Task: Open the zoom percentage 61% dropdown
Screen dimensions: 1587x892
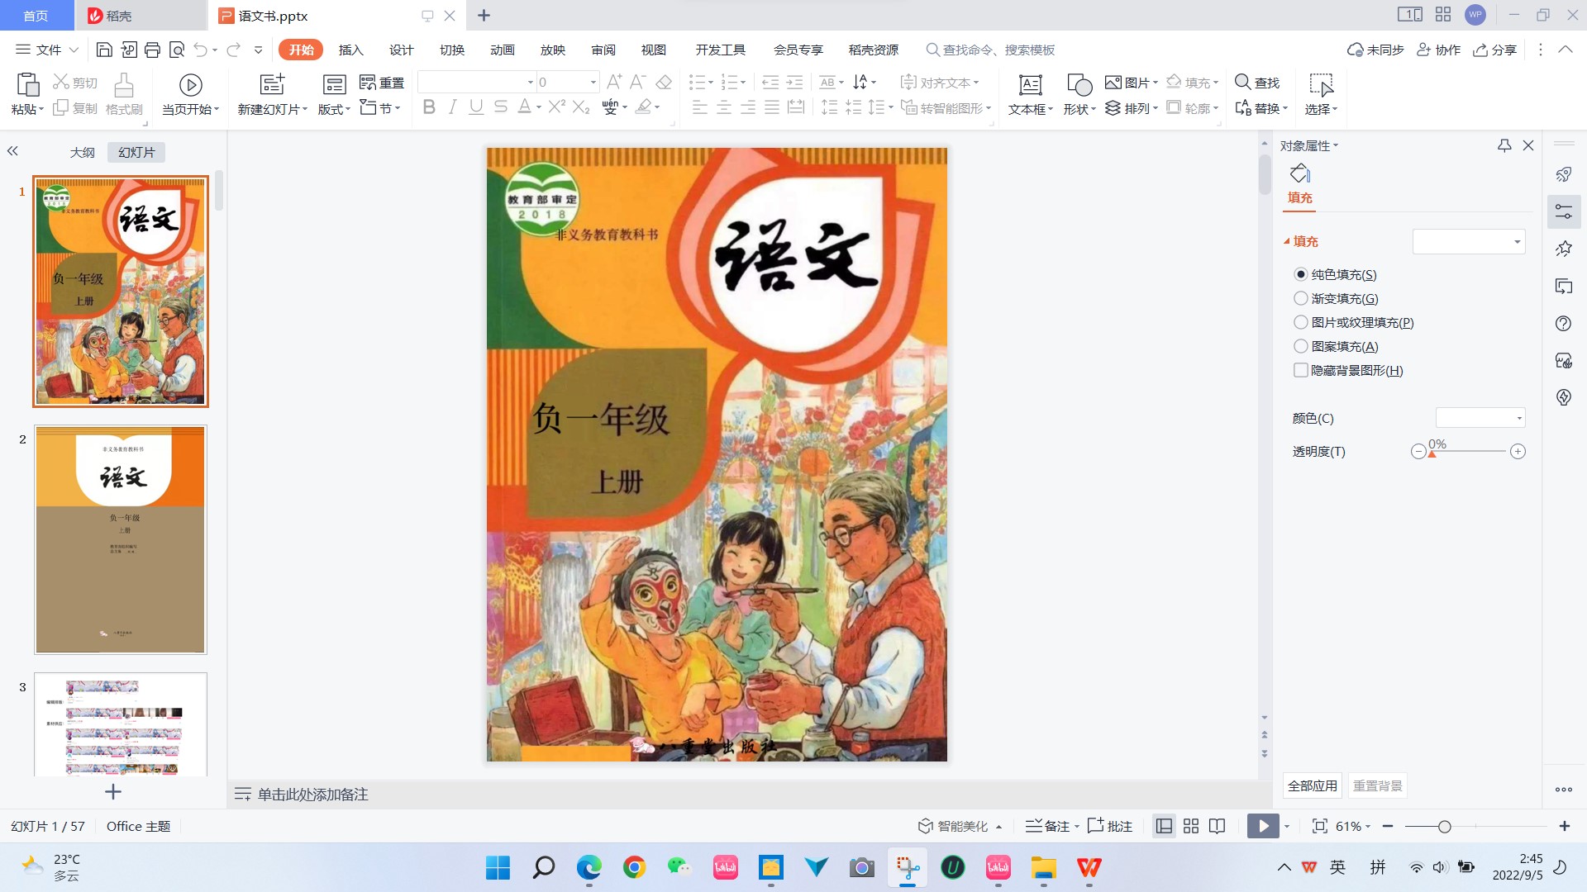Action: pos(1353,826)
